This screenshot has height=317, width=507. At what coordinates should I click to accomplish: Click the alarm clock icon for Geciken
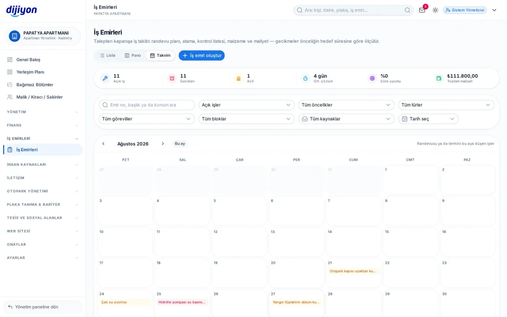pos(172,78)
